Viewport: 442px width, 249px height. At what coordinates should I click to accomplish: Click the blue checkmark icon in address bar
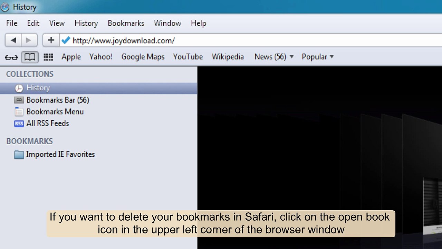[x=66, y=40]
